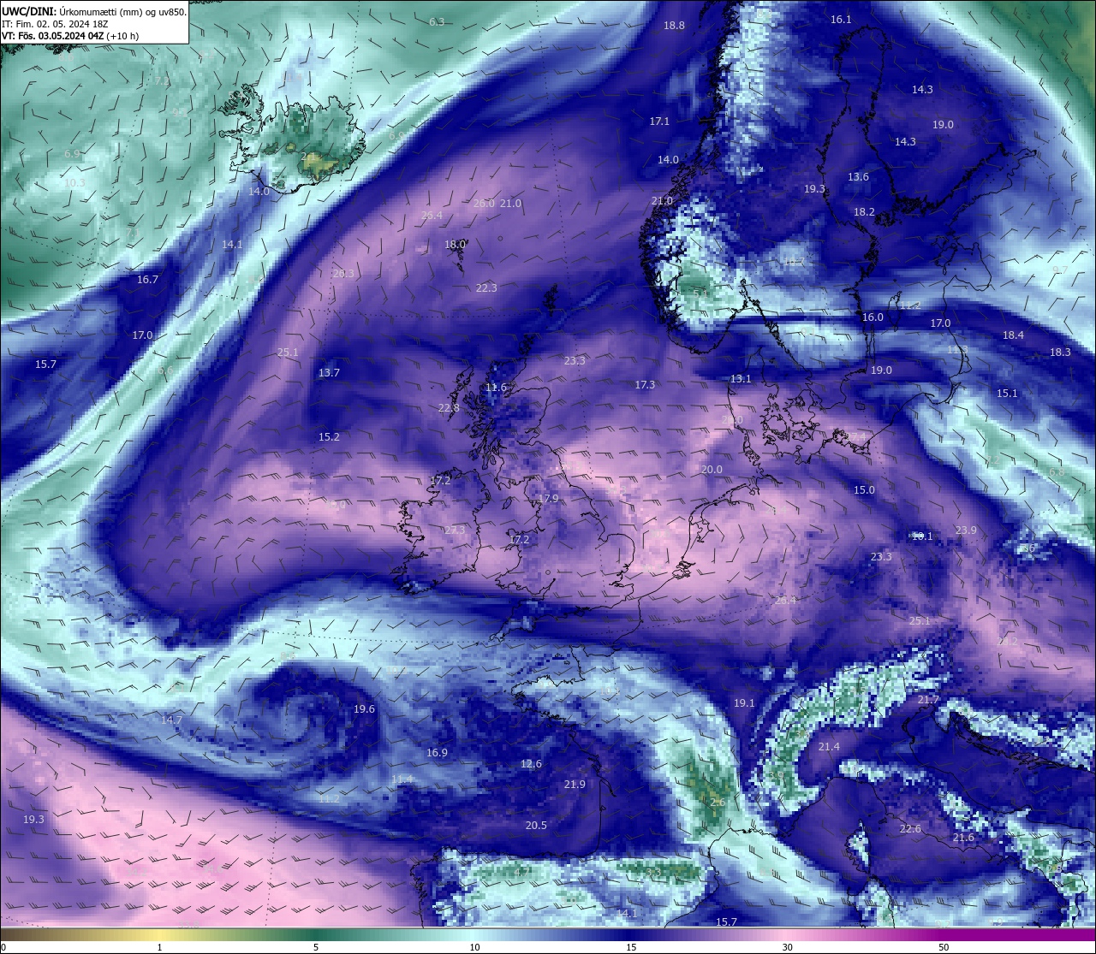Click the map value 22.3

pos(486,288)
